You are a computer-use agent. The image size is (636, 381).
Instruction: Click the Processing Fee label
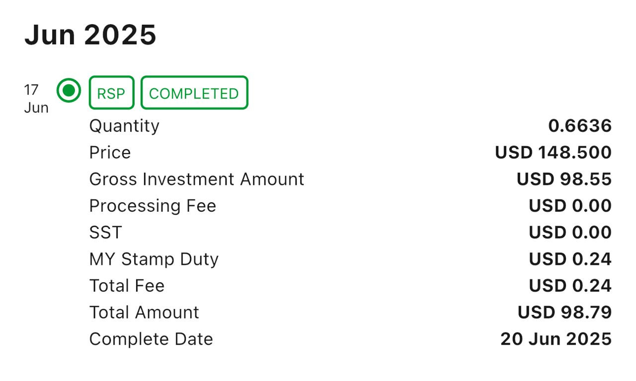tap(153, 206)
